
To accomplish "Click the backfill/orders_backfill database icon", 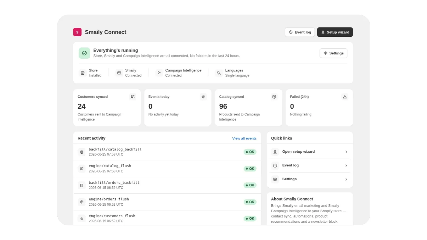I will click(82, 185).
